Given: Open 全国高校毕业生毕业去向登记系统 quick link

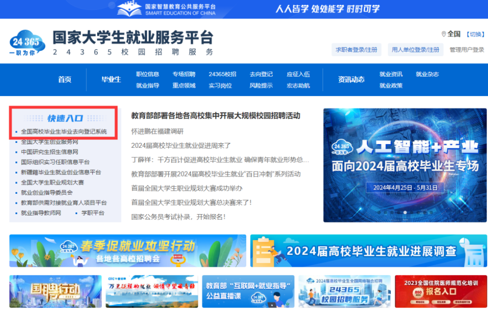Looking at the screenshot, I should 64,132.
